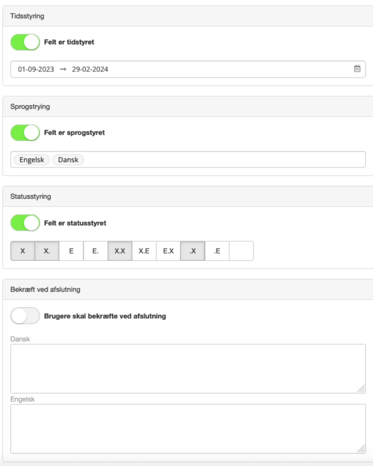The height and width of the screenshot is (466, 373).
Task: Enable "Brugere skal bekræfte ved afslutning" switch
Action: pos(25,316)
